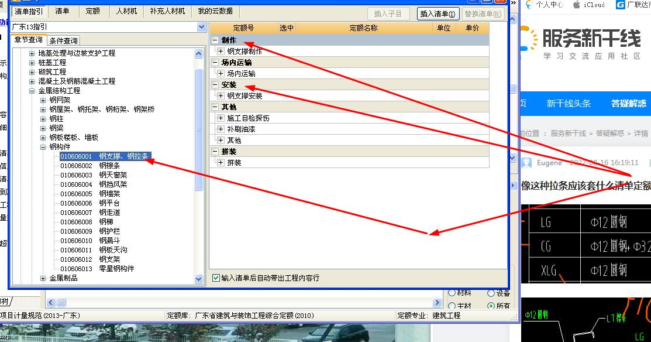The image size is (651, 342).
Task: Expand the 砌筑工程 tree node
Action: coord(32,72)
